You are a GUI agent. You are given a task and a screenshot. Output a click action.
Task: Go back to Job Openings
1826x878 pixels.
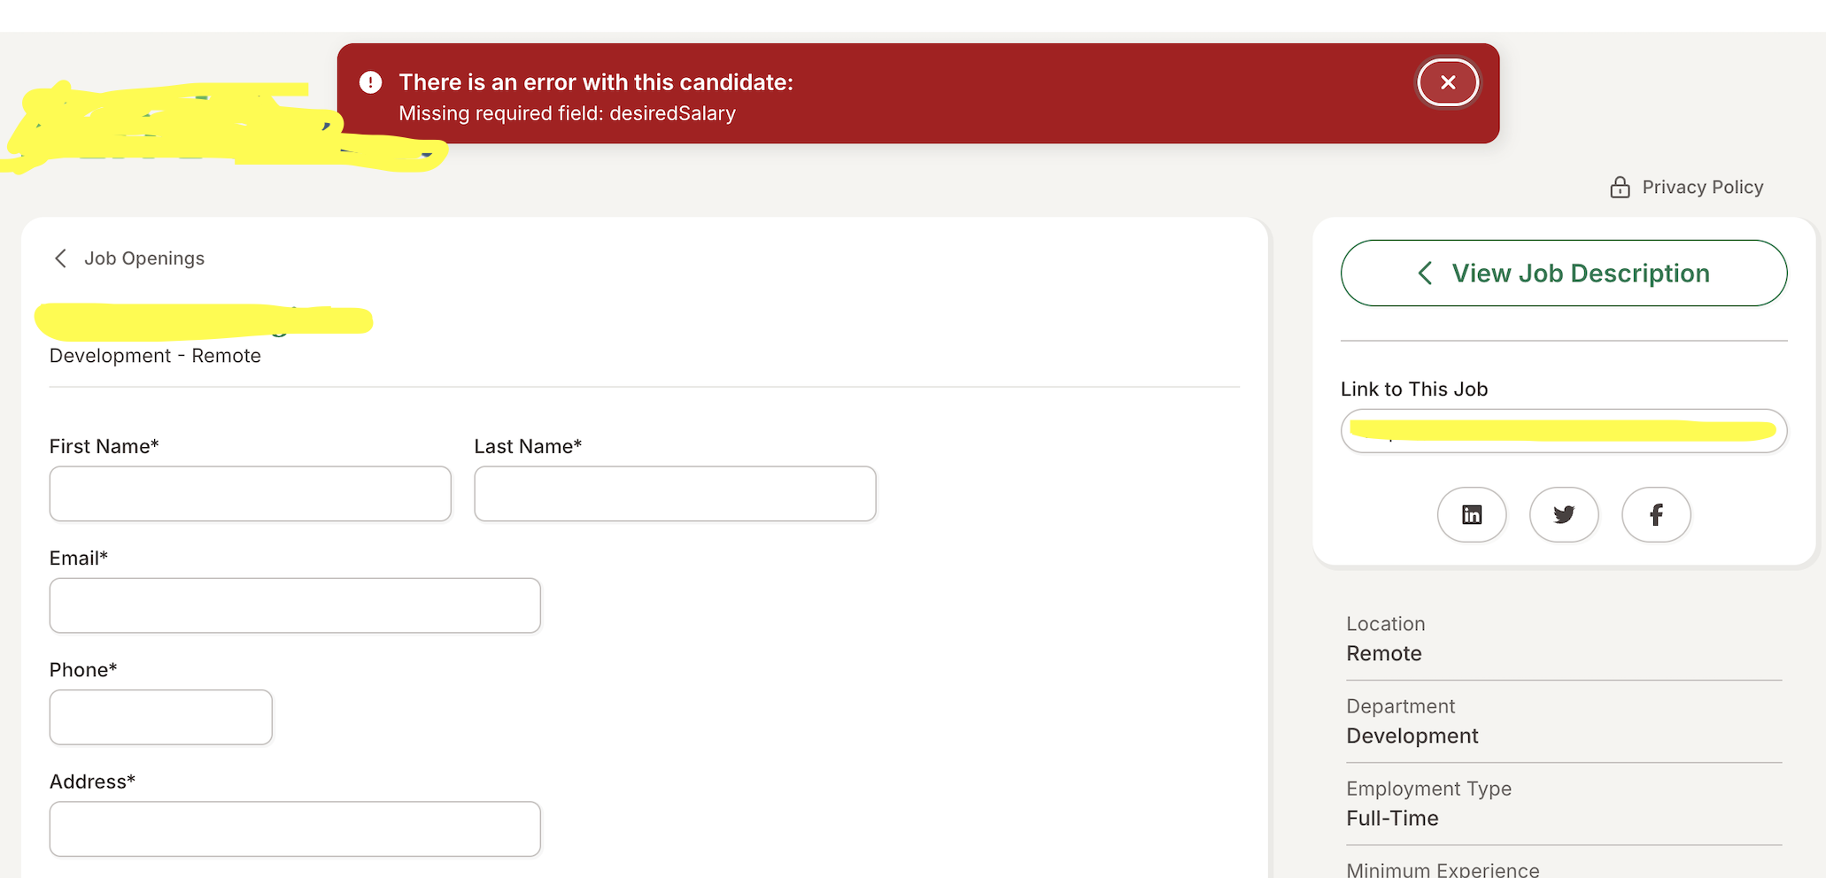pyautogui.click(x=129, y=258)
